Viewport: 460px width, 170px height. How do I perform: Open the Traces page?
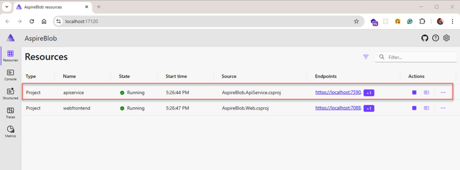pos(11,113)
